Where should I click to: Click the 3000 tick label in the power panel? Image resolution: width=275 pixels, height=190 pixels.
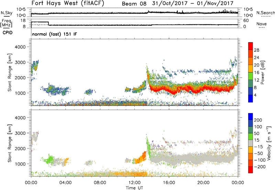[x=20, y=62]
